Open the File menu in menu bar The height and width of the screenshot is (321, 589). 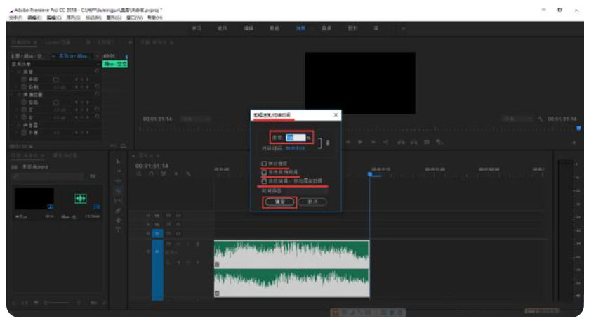[17, 17]
